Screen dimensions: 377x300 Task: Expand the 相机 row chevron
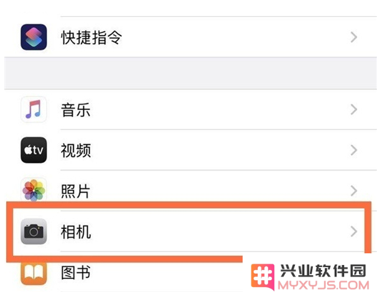click(x=354, y=232)
